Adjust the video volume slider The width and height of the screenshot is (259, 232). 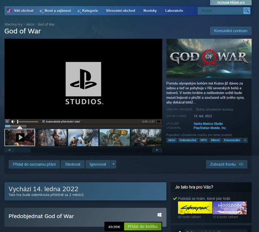click(28, 122)
